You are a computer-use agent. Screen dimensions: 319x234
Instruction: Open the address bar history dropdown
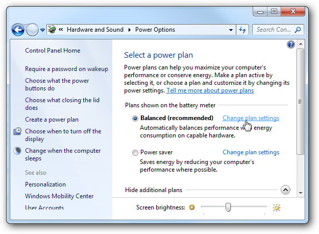pos(231,30)
